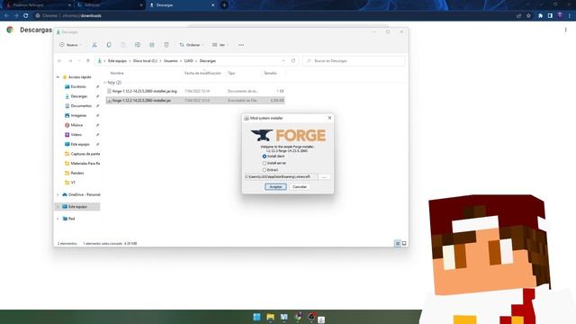Reload the Chrome page
The width and height of the screenshot is (576, 324).
click(x=26, y=16)
